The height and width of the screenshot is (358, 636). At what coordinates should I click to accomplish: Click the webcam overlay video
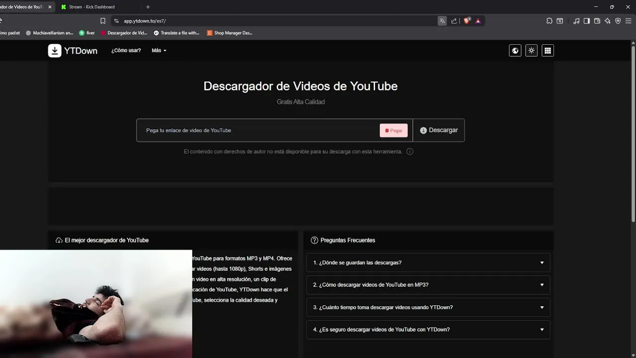point(96,304)
